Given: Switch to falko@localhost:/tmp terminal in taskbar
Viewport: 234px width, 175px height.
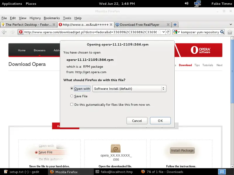Looking at the screenshot, I should [114, 172].
